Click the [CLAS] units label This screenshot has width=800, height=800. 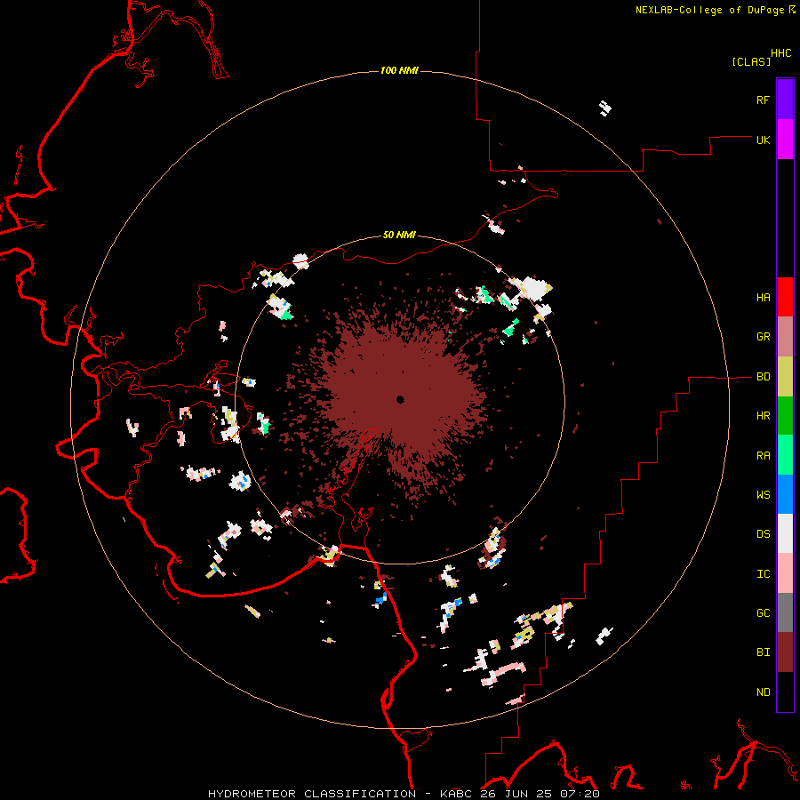[751, 61]
